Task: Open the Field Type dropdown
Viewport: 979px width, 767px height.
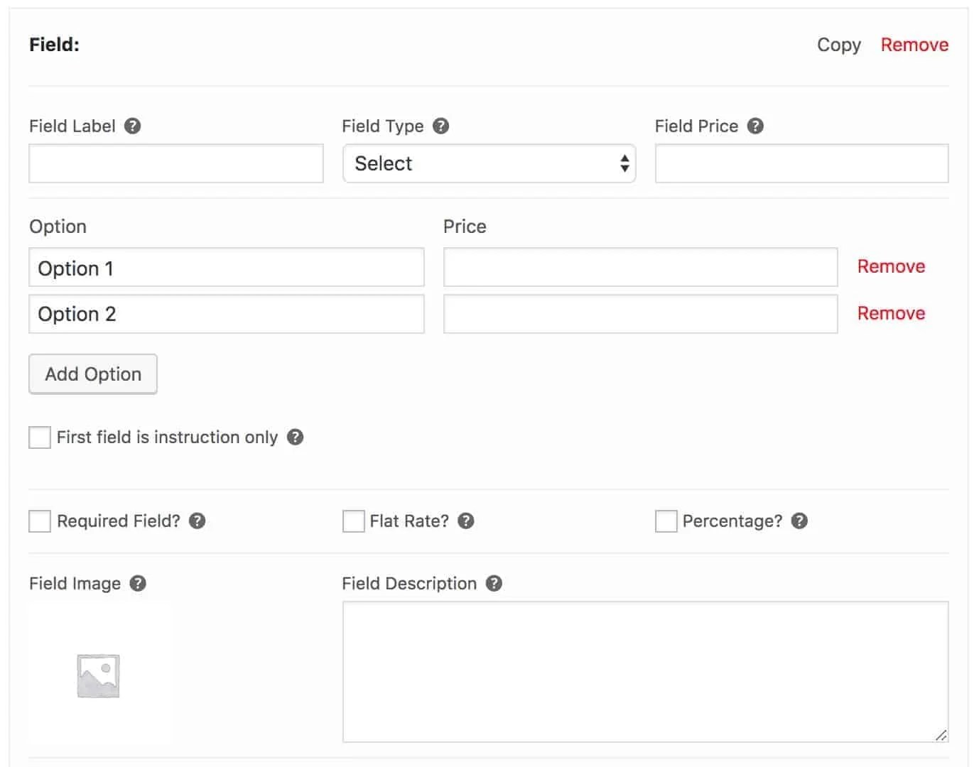Action: click(489, 164)
